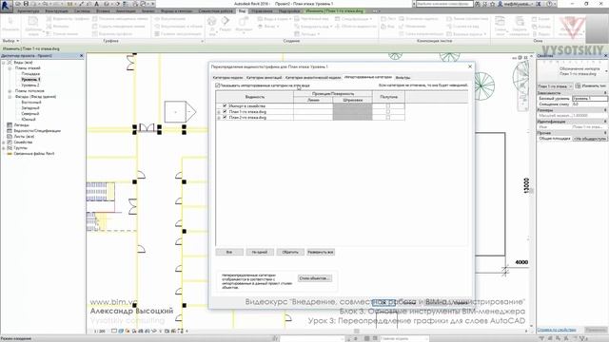The height and width of the screenshot is (342, 609).
Task: Click the search field in title bar
Action: 444,4
